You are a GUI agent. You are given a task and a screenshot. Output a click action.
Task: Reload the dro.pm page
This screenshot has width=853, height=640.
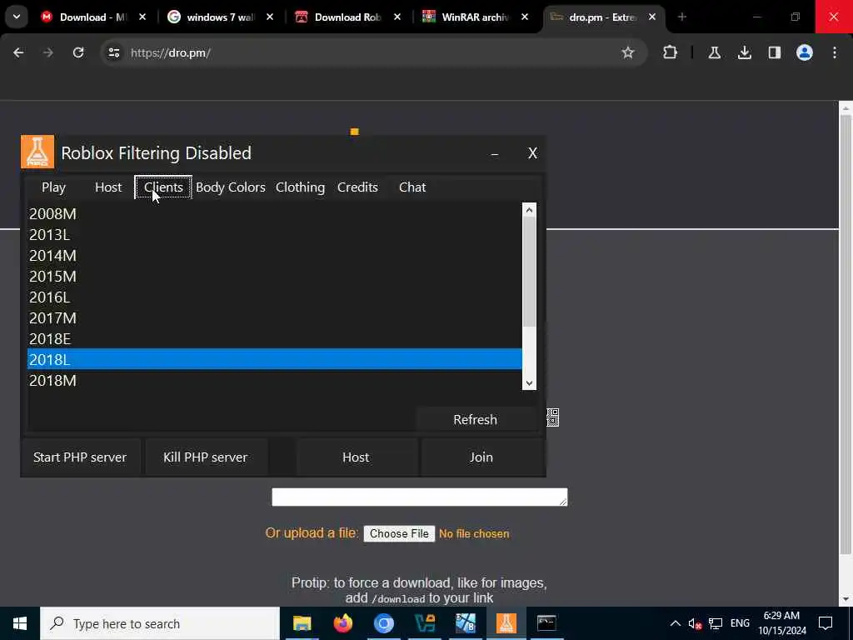tap(78, 52)
